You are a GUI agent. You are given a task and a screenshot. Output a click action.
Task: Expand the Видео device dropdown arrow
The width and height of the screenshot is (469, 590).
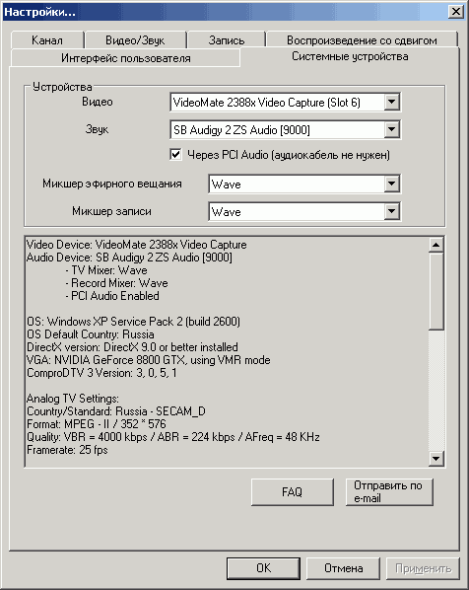[391, 102]
